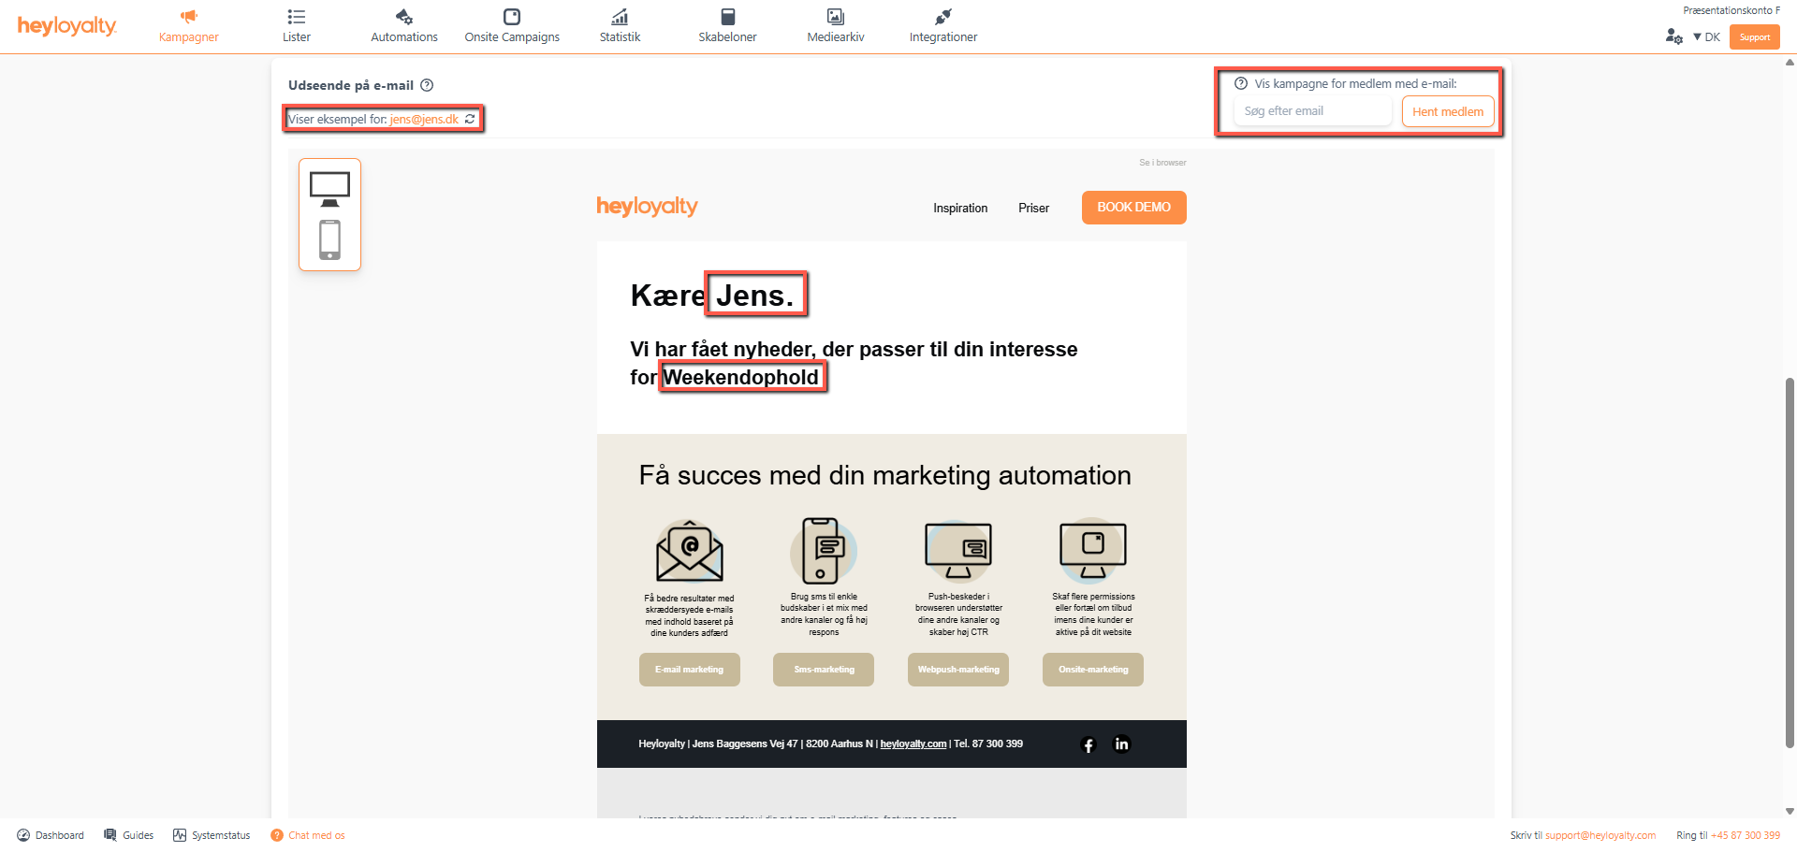Open the Facebook icon in email footer

click(1088, 744)
